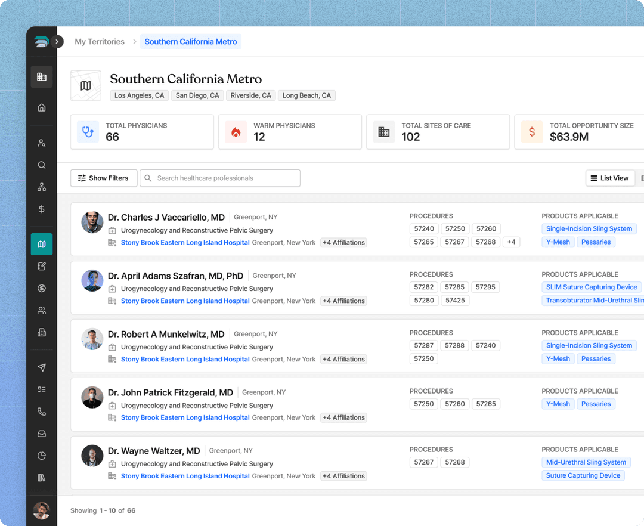
Task: Open Stony Brook hospital link for Dr. Wayne Waltzer
Action: tap(185, 476)
